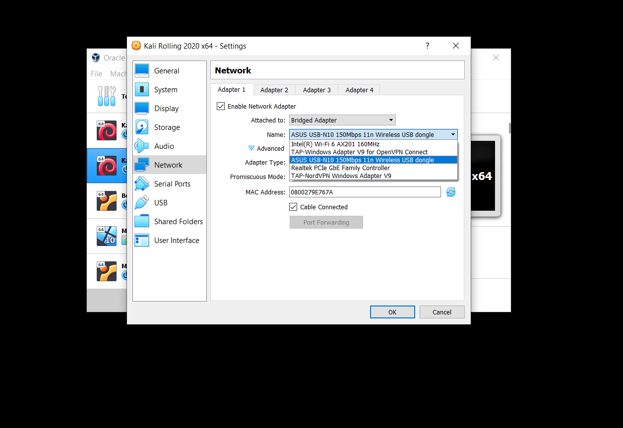Click the Oracle VM VirtualBox Manager cube icon
The height and width of the screenshot is (428, 623).
click(x=96, y=58)
